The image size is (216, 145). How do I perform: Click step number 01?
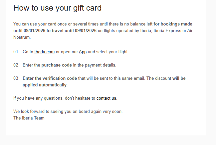[x=16, y=52]
